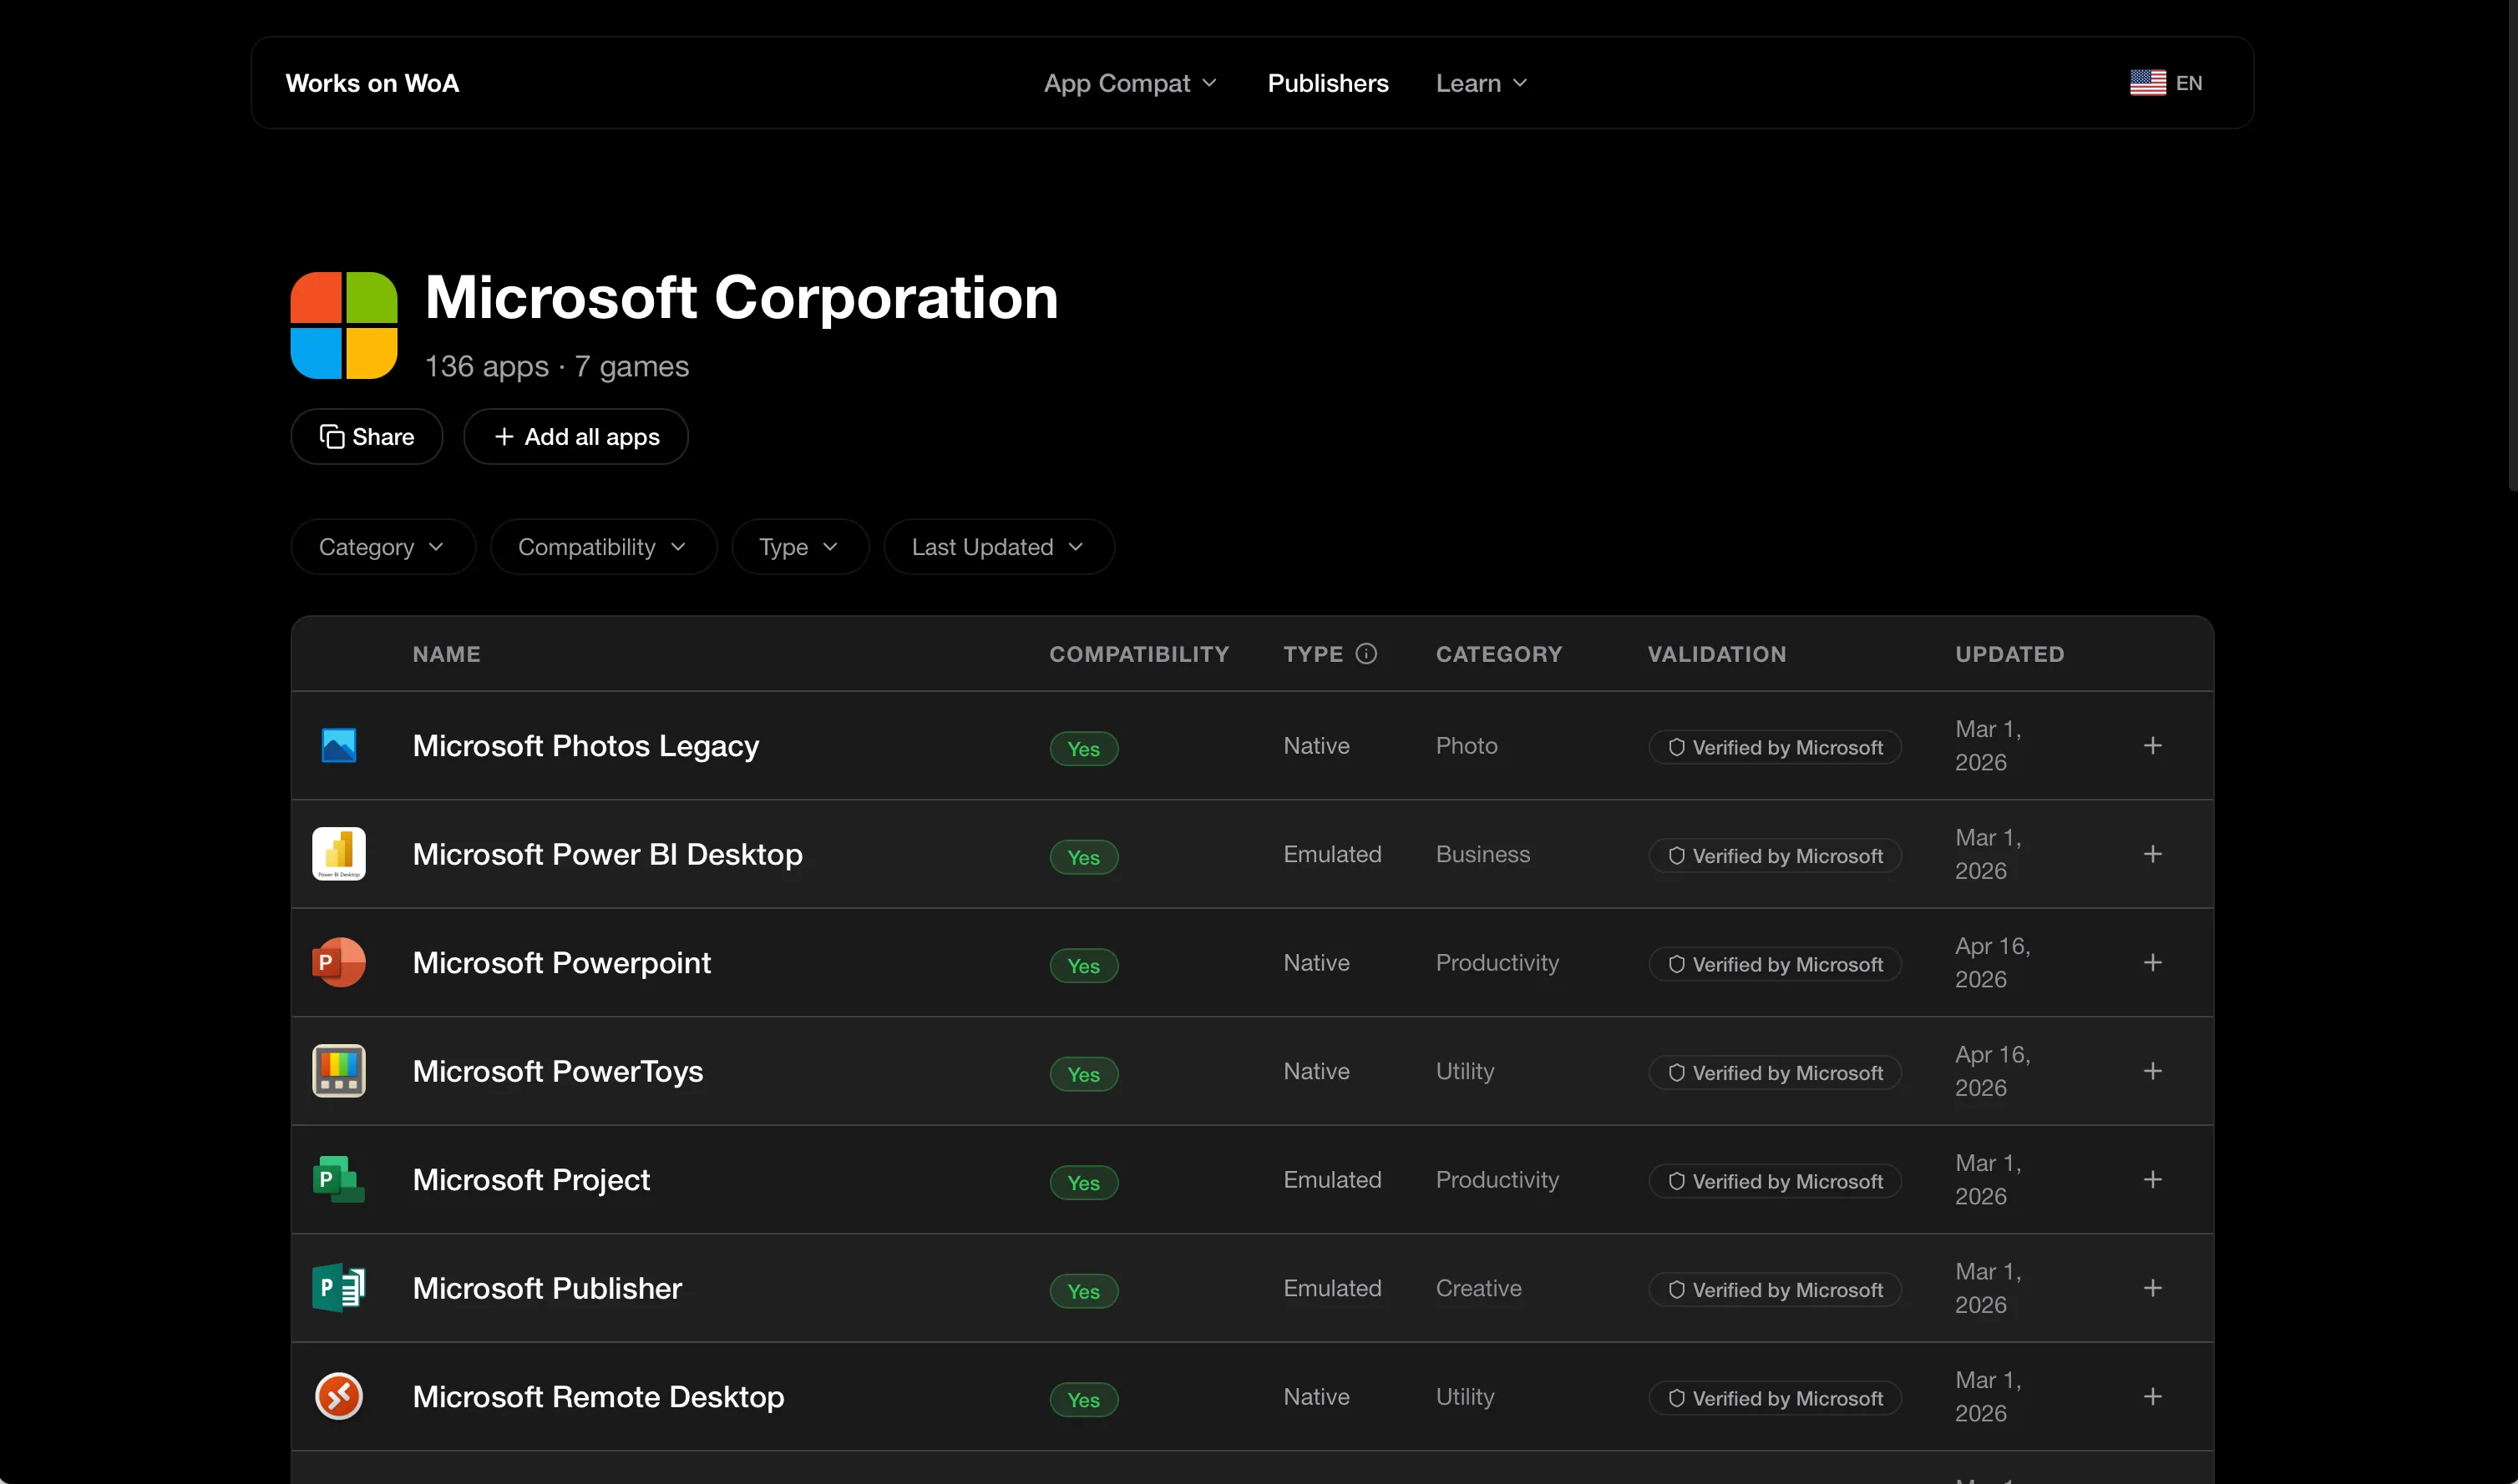Expand the Learn navigation menu
The height and width of the screenshot is (1484, 2518).
click(x=1482, y=83)
